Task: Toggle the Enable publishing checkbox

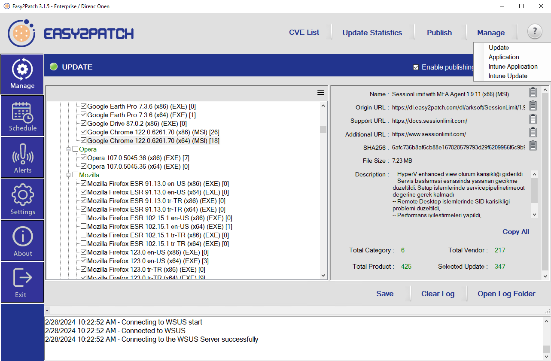Action: point(416,67)
